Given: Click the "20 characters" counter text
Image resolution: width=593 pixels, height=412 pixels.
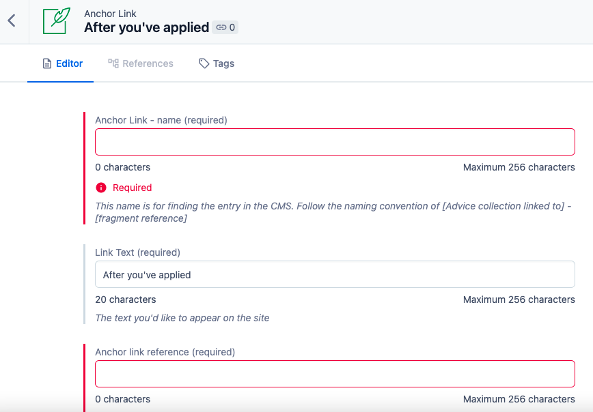Looking at the screenshot, I should (126, 299).
